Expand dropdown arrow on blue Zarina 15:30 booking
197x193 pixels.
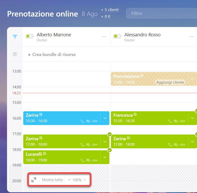[105, 118]
